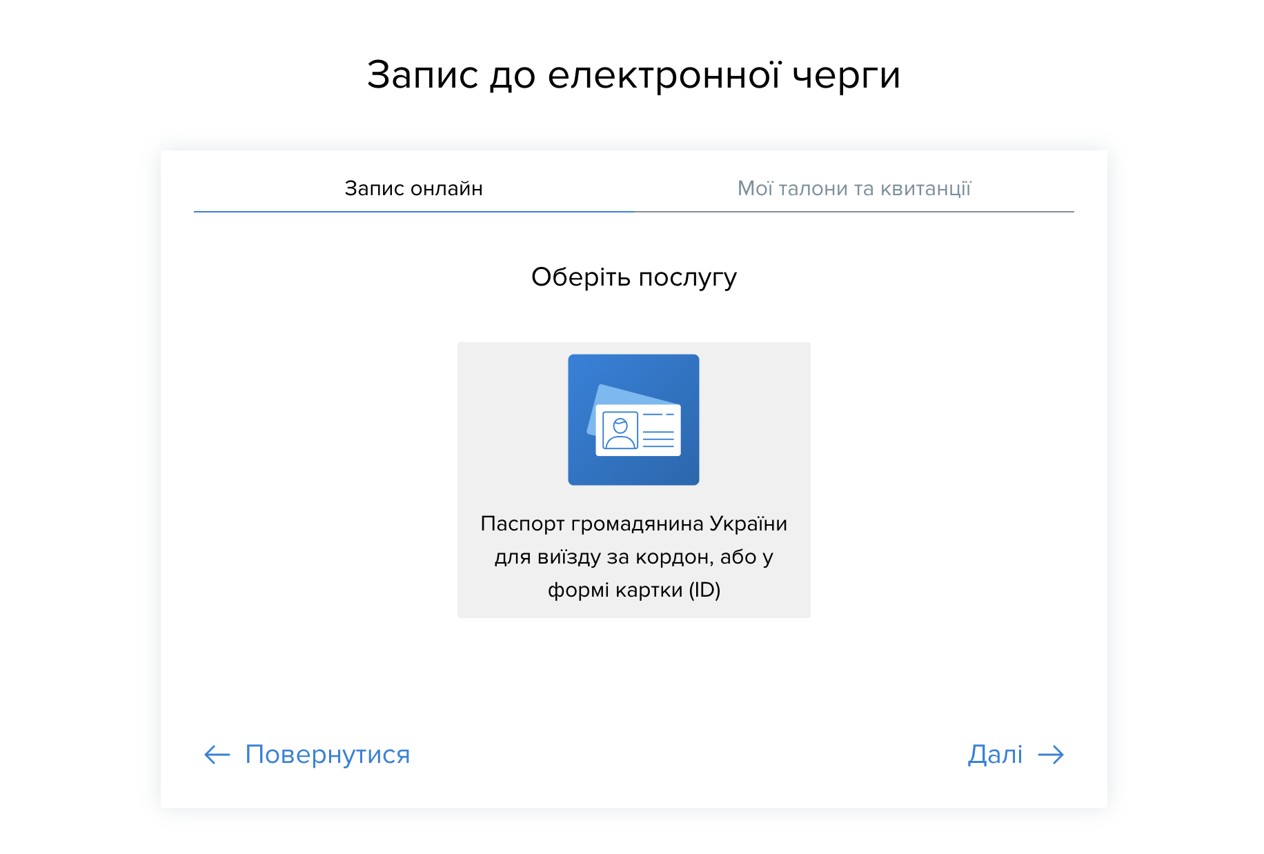Image resolution: width=1264 pixels, height=854 pixels.
Task: Open the Мої талони та квитанції tab
Action: [x=853, y=188]
